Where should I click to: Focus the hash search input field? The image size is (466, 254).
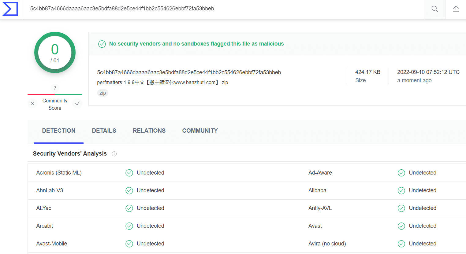[x=223, y=9]
